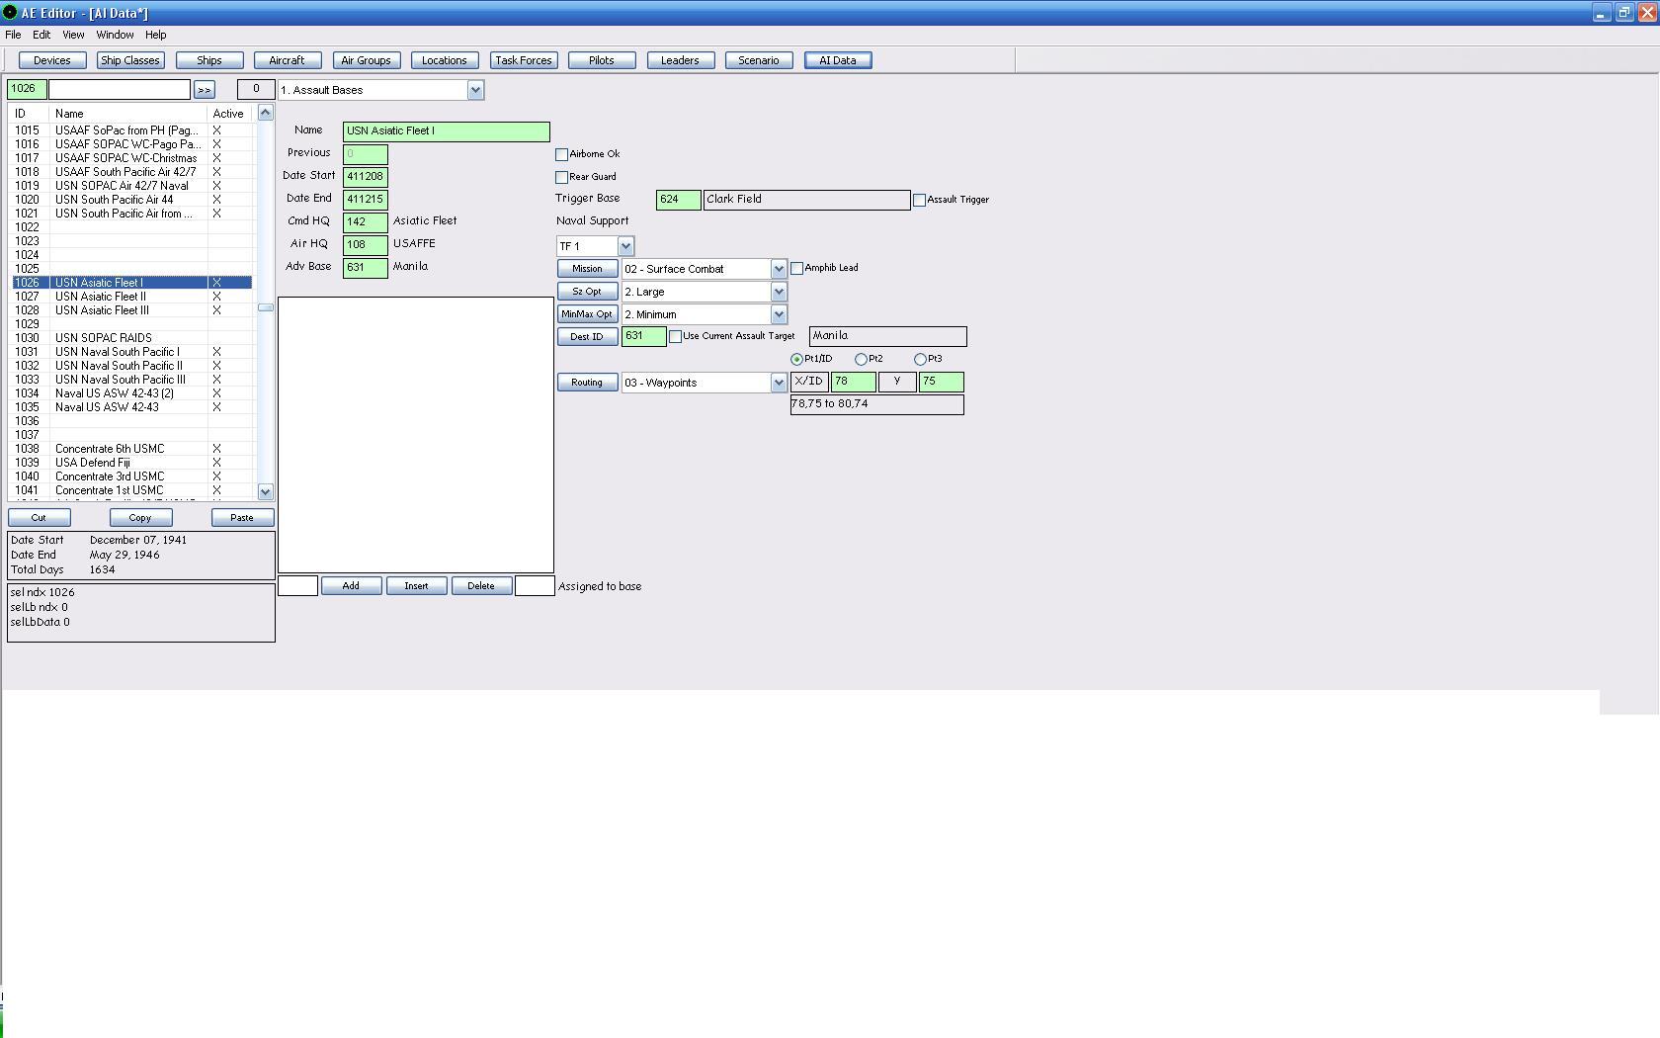The width and height of the screenshot is (1660, 1038).
Task: Open the Edit menu
Action: pos(41,35)
